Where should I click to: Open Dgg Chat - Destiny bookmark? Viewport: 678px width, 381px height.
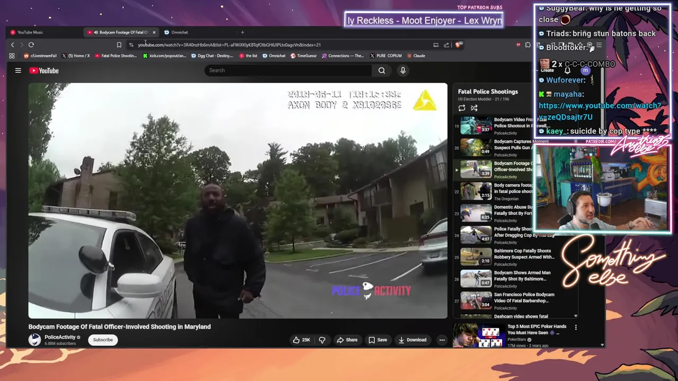[212, 56]
